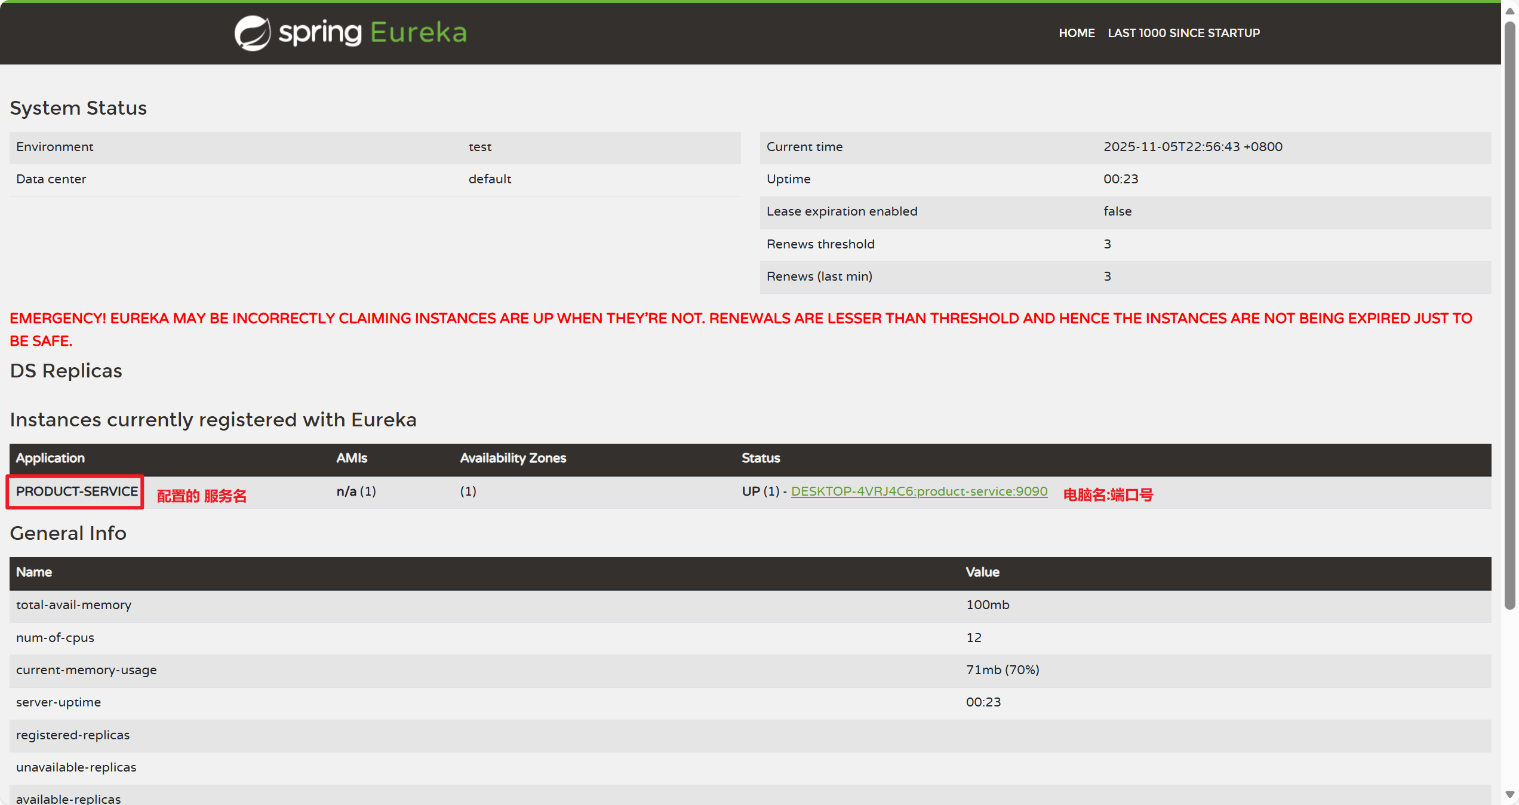Click the scrollbar down arrow
Viewport: 1519px width, 805px height.
click(1510, 794)
